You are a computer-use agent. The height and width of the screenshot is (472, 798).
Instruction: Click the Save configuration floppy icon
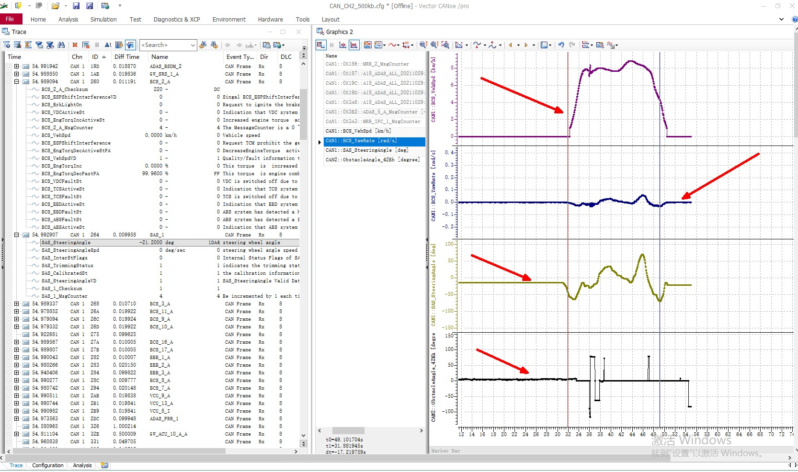(76, 6)
